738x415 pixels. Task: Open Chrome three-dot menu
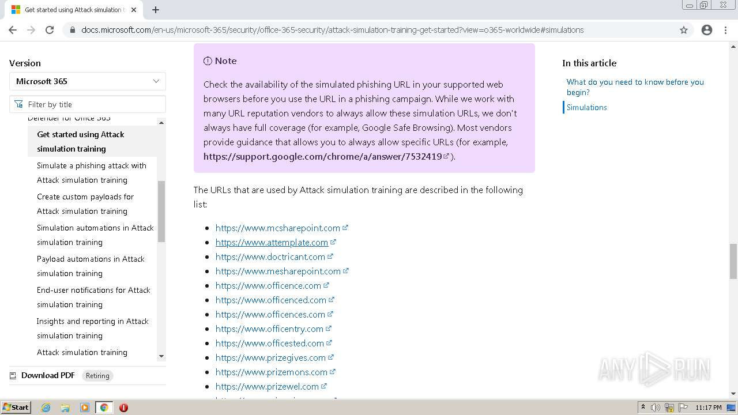coord(725,30)
